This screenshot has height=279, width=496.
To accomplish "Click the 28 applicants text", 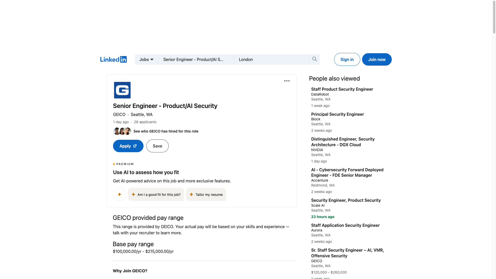I will [x=145, y=122].
